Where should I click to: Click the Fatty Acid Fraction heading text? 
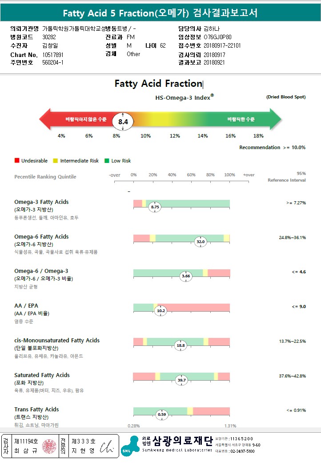(x=158, y=84)
